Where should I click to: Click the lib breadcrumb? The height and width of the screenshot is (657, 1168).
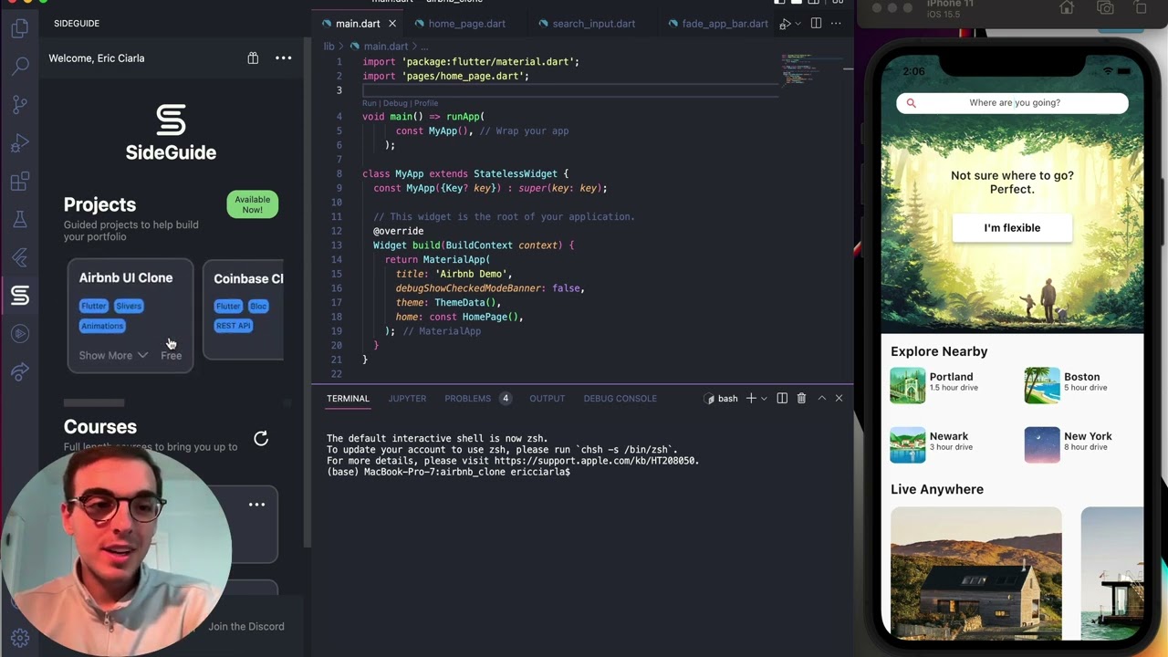[328, 47]
